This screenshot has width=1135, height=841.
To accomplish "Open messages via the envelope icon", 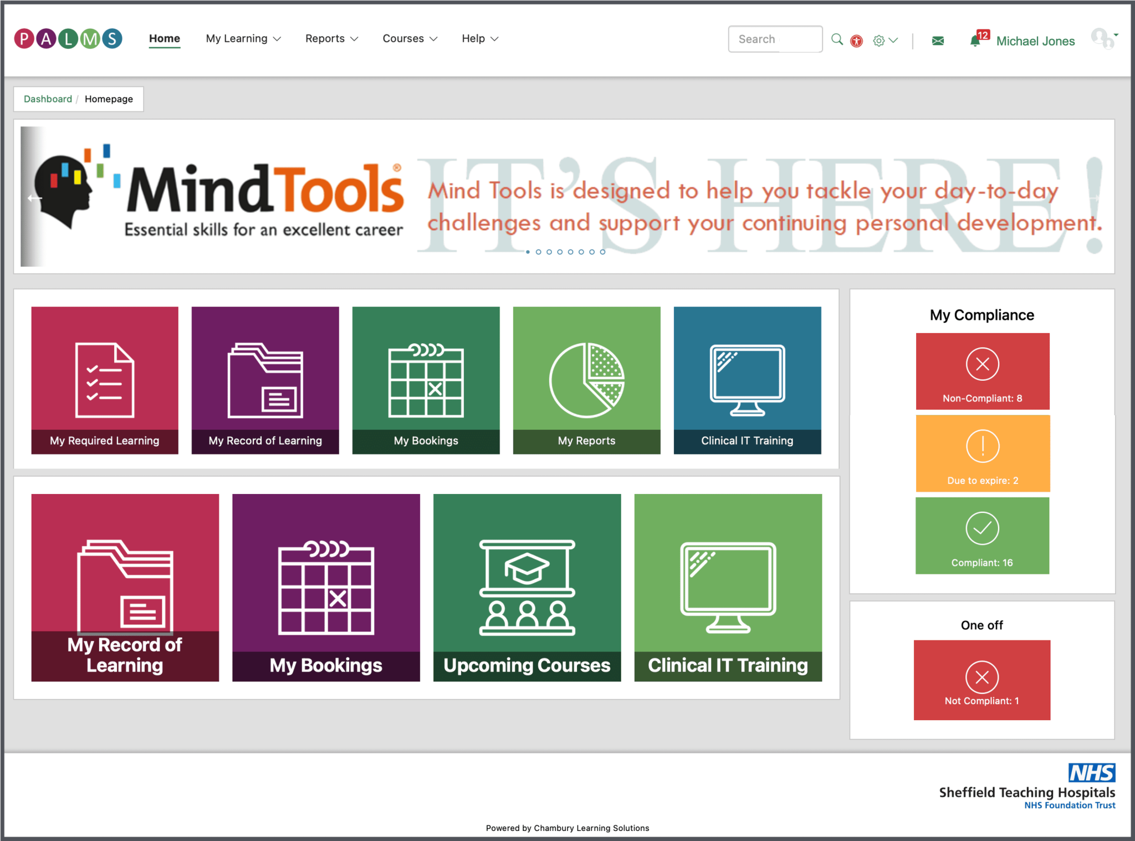I will pyautogui.click(x=937, y=40).
